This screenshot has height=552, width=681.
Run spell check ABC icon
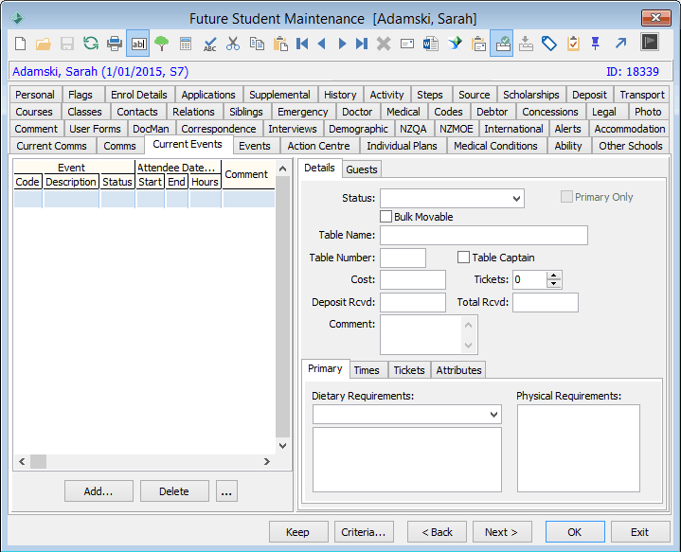pyautogui.click(x=209, y=44)
